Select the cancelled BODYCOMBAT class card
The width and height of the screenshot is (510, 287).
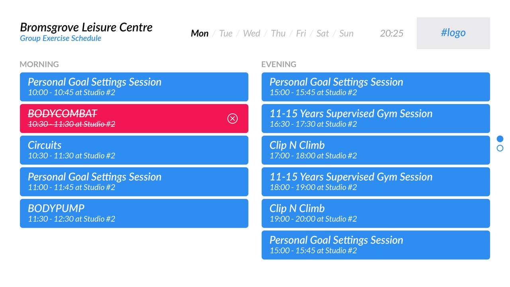point(134,118)
